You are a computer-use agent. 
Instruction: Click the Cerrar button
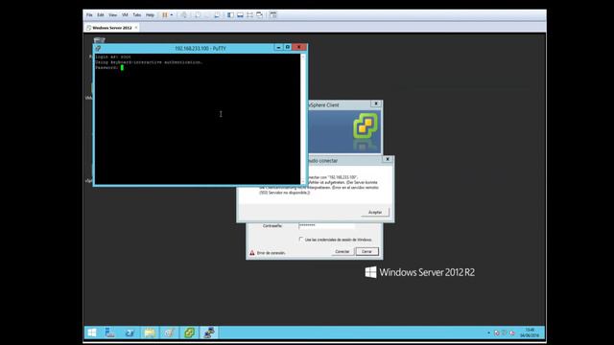[366, 251]
